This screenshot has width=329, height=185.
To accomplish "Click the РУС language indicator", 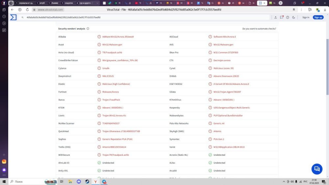I will tap(306, 182).
